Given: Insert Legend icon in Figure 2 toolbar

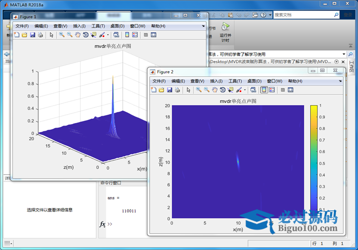Looking at the screenshot, I should click(272, 90).
